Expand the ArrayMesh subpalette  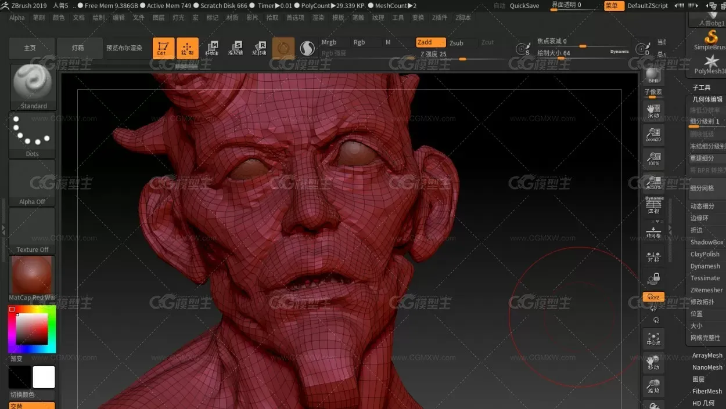[x=707, y=356]
